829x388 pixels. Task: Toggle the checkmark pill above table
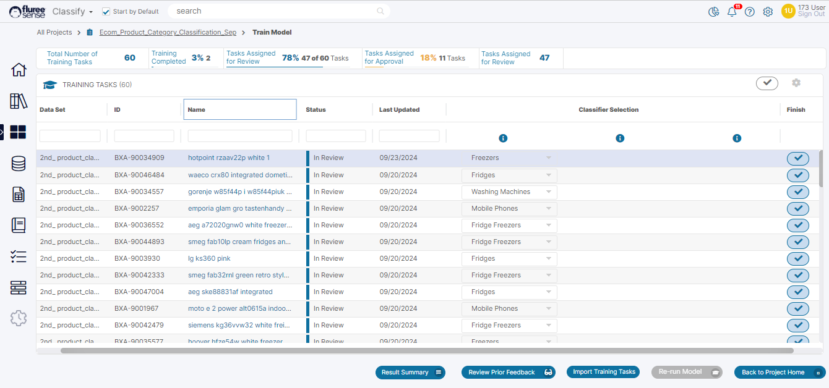(767, 83)
